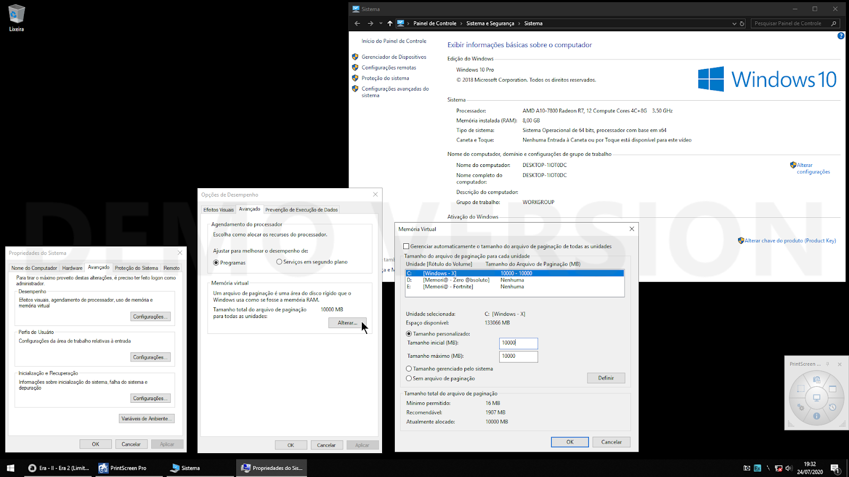Expand breadcrumb arrow after Sistema e Segurança
The height and width of the screenshot is (477, 849).
pyautogui.click(x=519, y=23)
